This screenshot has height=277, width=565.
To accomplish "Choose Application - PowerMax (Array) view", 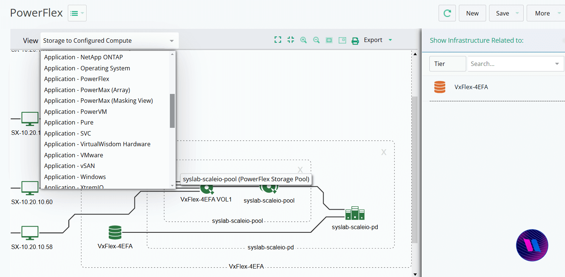I will click(87, 90).
